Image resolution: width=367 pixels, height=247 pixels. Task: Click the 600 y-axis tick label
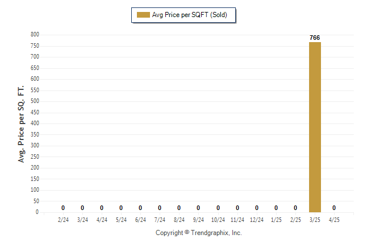click(x=35, y=79)
